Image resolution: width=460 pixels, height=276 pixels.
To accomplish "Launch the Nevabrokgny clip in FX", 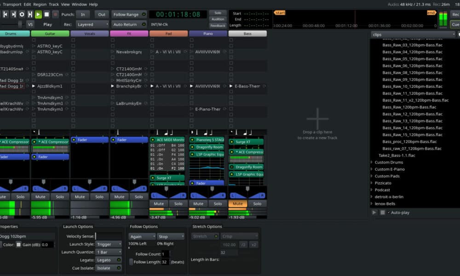I will point(112,52).
